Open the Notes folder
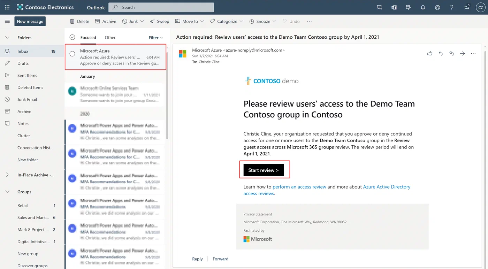The height and width of the screenshot is (269, 488). [32, 124]
